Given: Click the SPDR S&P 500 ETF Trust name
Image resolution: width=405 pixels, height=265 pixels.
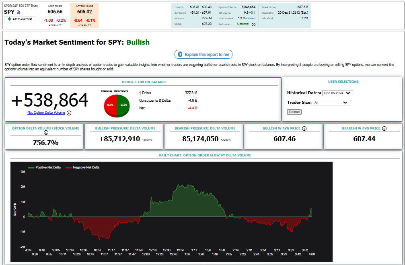Looking at the screenshot, I should click(21, 6).
